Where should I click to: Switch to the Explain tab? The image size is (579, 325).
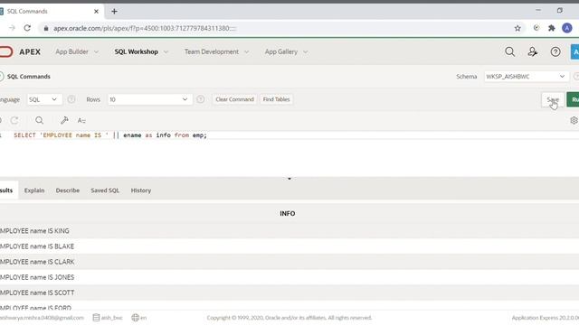[34, 190]
